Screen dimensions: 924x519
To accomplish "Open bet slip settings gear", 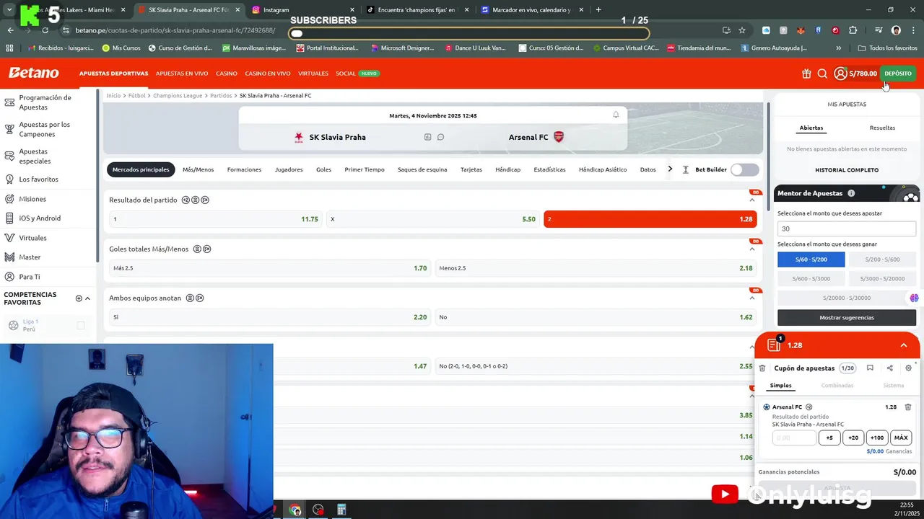I will click(x=908, y=368).
